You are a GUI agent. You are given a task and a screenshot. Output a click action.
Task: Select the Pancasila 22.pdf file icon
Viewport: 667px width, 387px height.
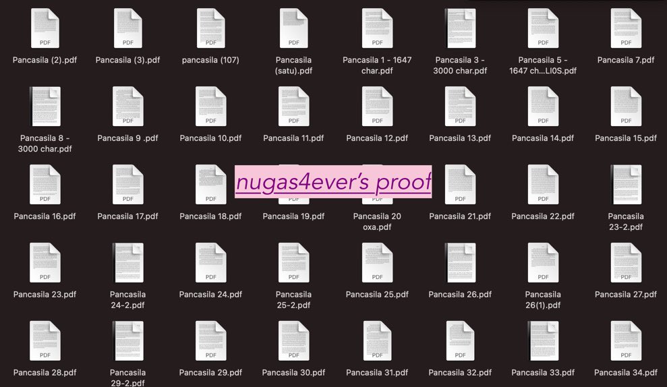coord(543,185)
